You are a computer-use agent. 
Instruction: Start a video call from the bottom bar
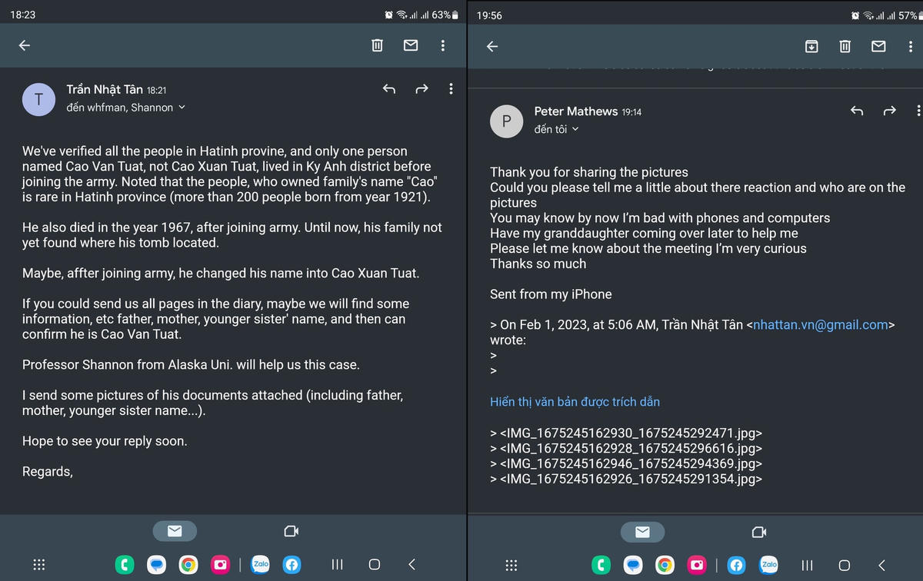(291, 530)
